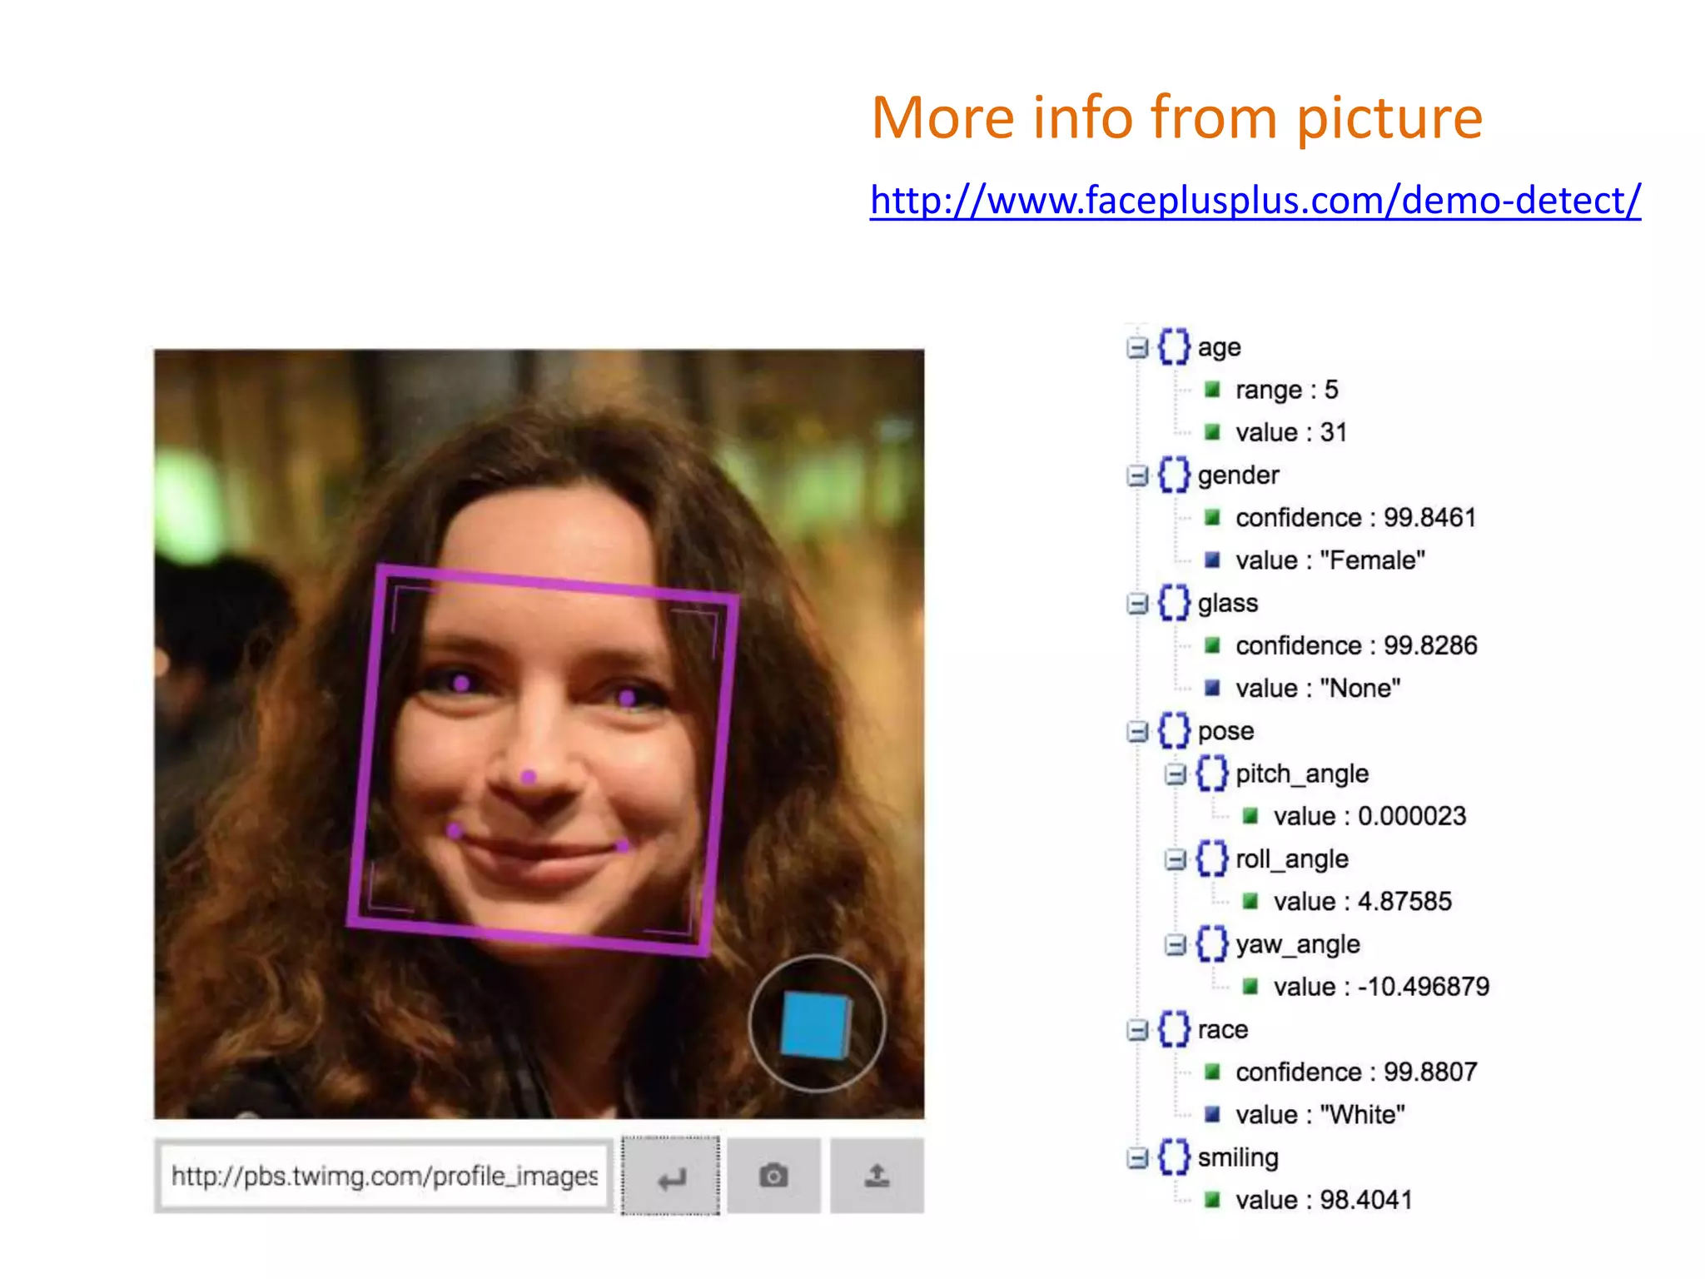This screenshot has width=1705, height=1279.
Task: Select 'value : 0.000023' row
Action: click(x=1355, y=816)
